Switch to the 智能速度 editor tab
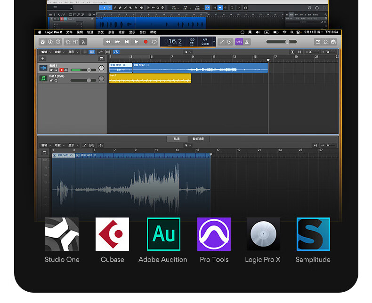Image resolution: width=372 pixels, height=303 pixels. 198,139
